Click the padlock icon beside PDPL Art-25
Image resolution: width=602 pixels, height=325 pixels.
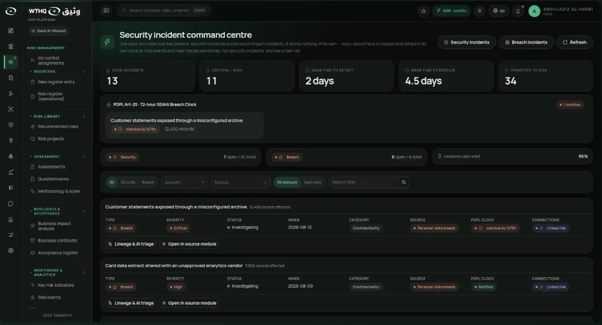pos(109,104)
